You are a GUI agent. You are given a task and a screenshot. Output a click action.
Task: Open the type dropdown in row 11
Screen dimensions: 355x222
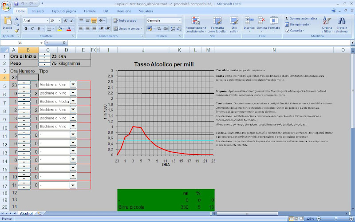(x=73, y=135)
